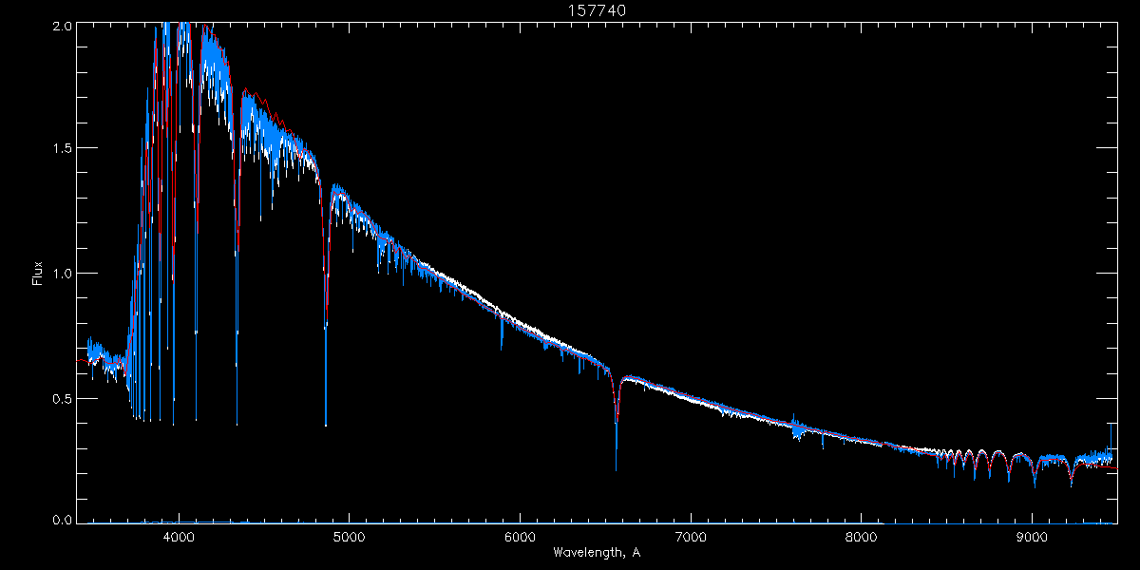Click the 2.0 flux tick label
Image resolution: width=1140 pixels, height=570 pixels.
click(62, 27)
